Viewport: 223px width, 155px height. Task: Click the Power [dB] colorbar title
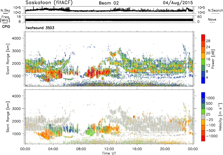coord(213,59)
